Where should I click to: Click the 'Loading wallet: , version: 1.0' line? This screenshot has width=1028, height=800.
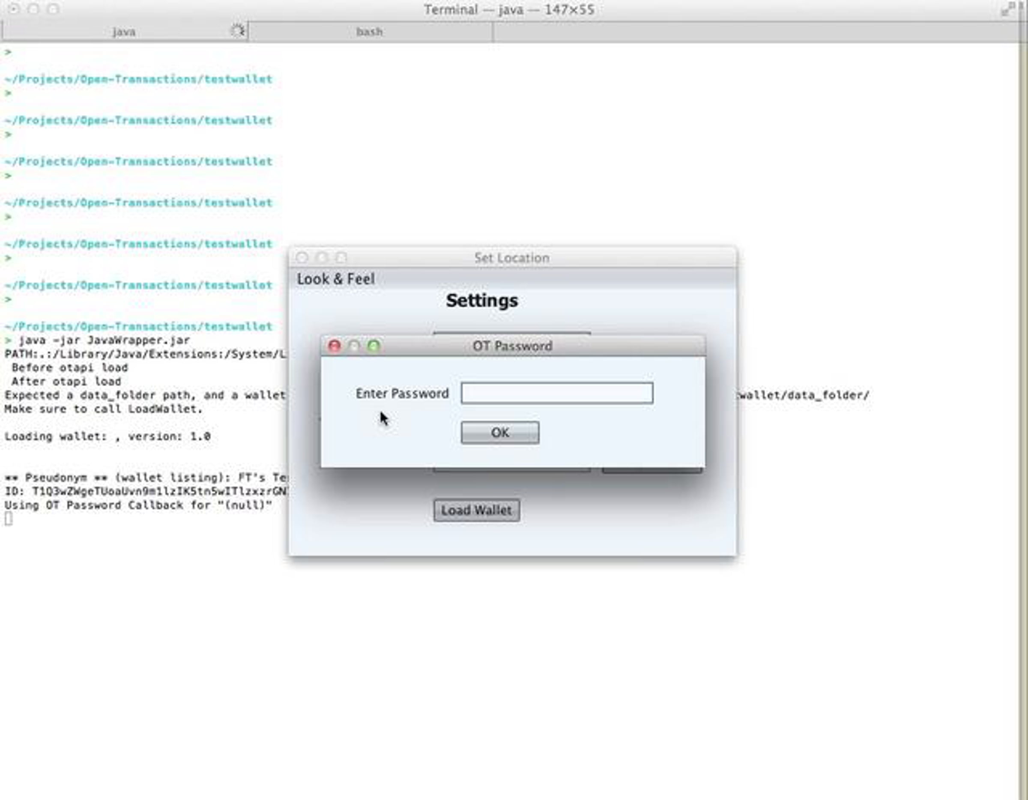pos(108,437)
